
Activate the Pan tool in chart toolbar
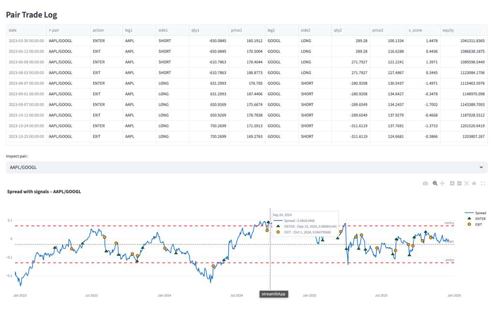click(442, 183)
